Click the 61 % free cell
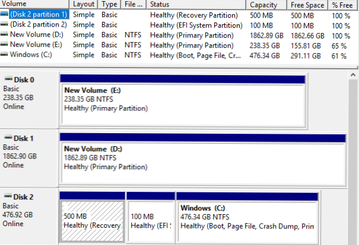Screen dimensions: 359x245 339,56
